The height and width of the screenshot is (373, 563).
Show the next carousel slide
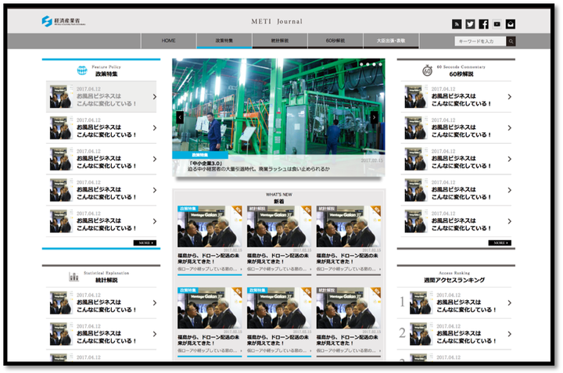374,117
